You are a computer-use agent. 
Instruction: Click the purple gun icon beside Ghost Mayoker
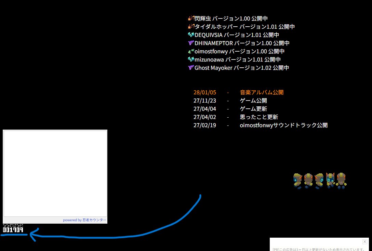191,68
